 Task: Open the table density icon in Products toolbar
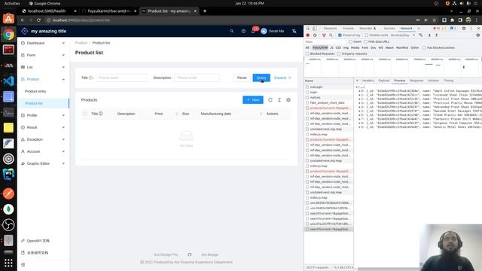point(279,100)
